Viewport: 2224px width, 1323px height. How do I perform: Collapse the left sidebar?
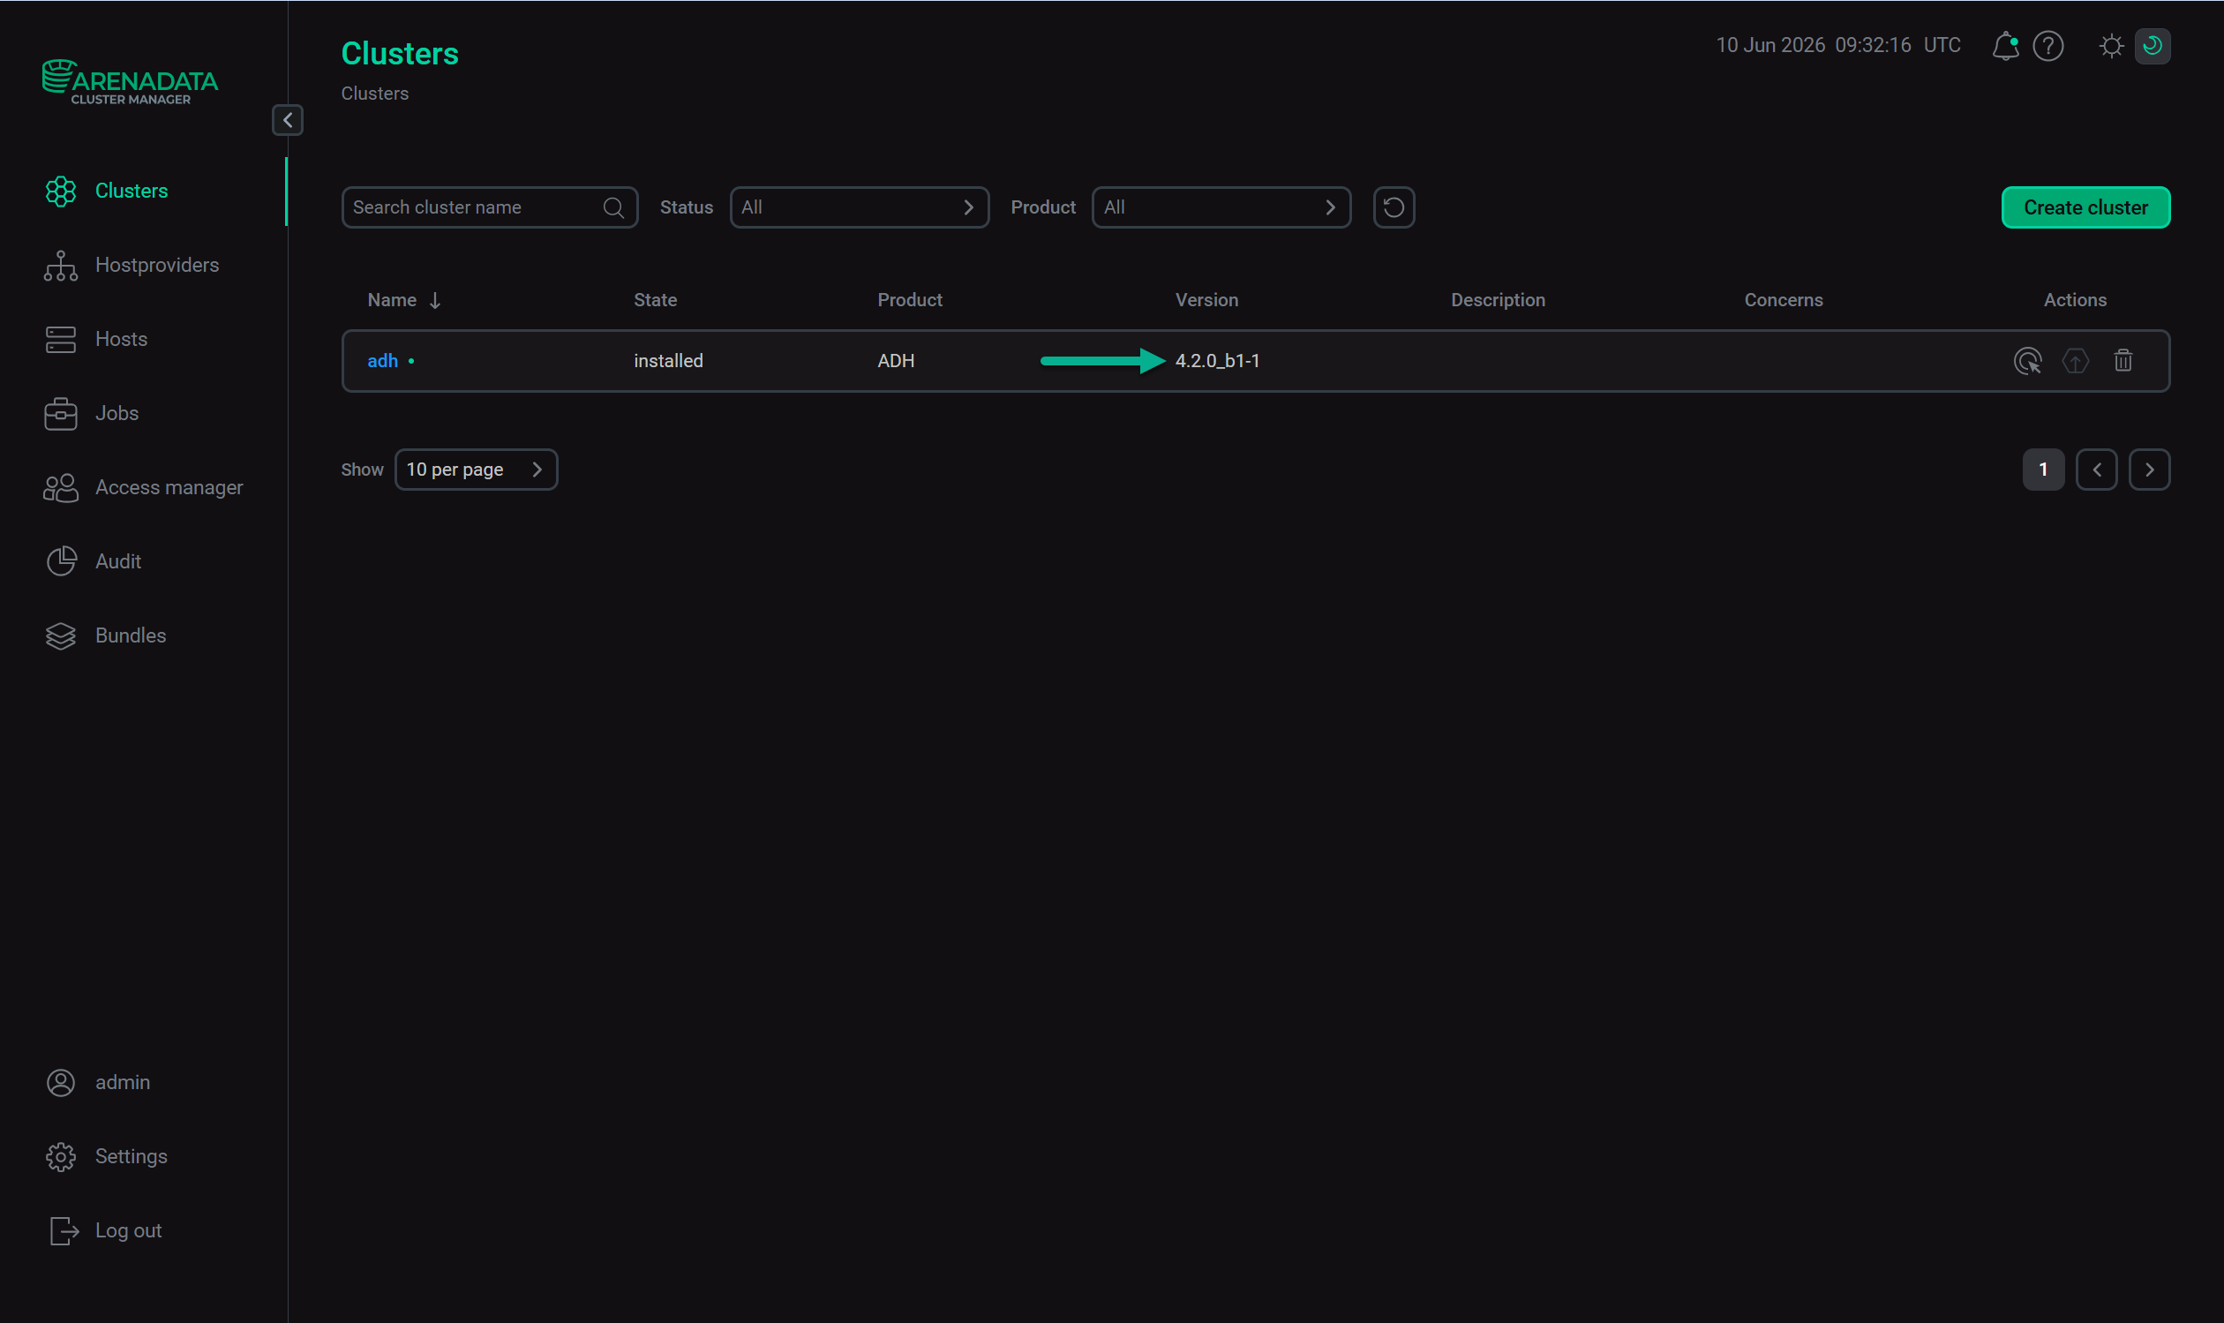pos(287,120)
